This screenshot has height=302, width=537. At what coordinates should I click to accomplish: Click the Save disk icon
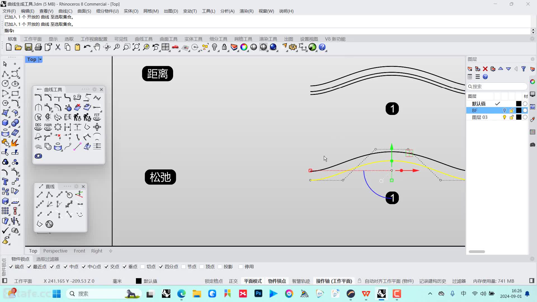pos(29,47)
